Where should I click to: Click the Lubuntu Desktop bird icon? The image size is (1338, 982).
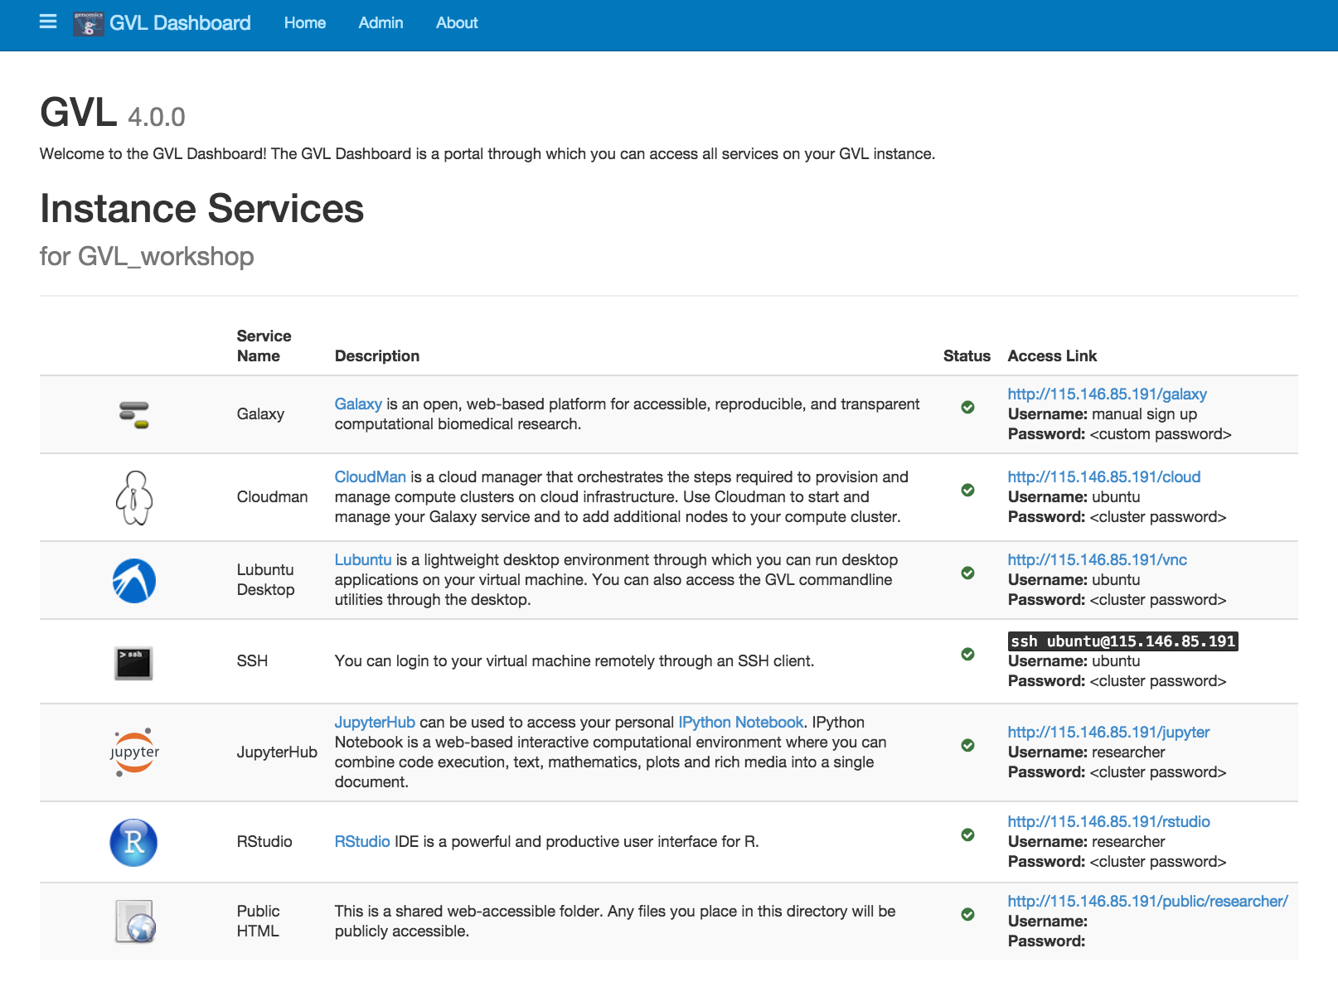pyautogui.click(x=134, y=580)
